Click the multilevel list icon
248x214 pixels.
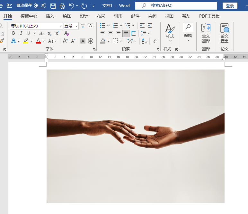click(128, 26)
